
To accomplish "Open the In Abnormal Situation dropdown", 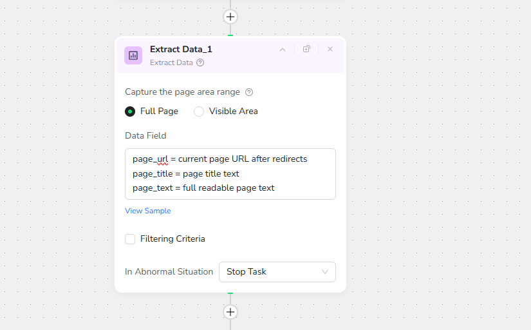I will coord(277,272).
